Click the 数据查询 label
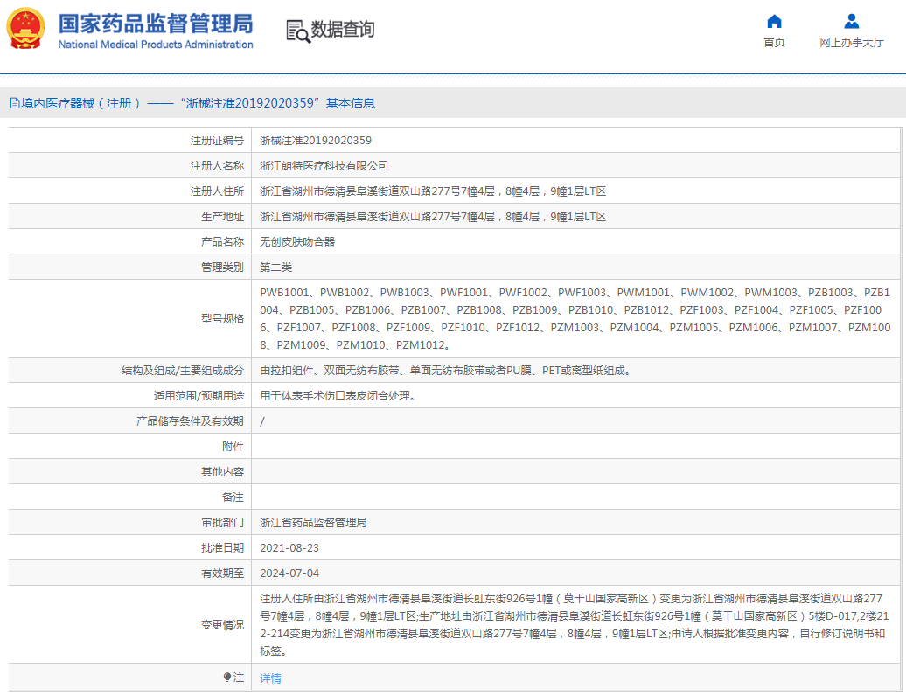The width and height of the screenshot is (906, 695). (x=343, y=29)
